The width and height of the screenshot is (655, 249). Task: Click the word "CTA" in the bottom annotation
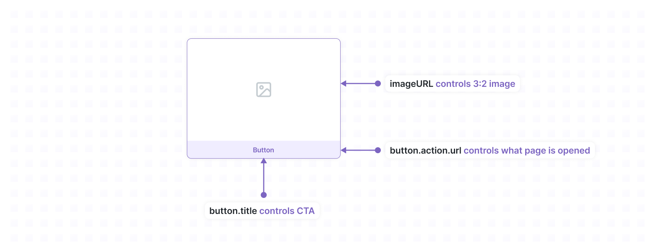tap(306, 211)
